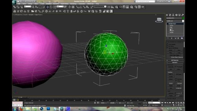Render the scene with teapot icon
This screenshot has height=111, width=197.
click(x=143, y=7)
